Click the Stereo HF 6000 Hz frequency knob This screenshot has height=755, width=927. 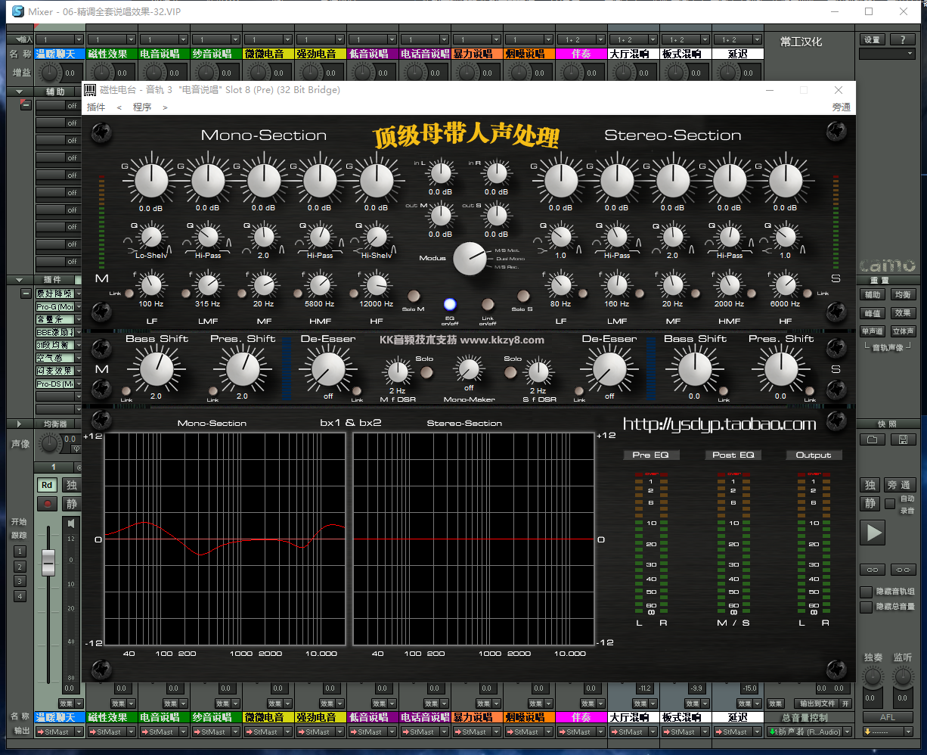(786, 285)
